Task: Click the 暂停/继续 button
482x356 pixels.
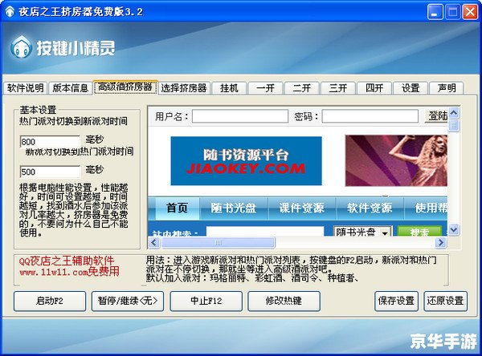Action: (x=128, y=301)
